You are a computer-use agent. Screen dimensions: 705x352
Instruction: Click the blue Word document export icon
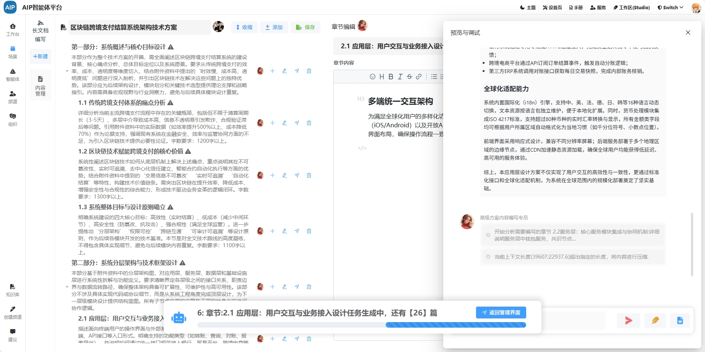click(680, 320)
